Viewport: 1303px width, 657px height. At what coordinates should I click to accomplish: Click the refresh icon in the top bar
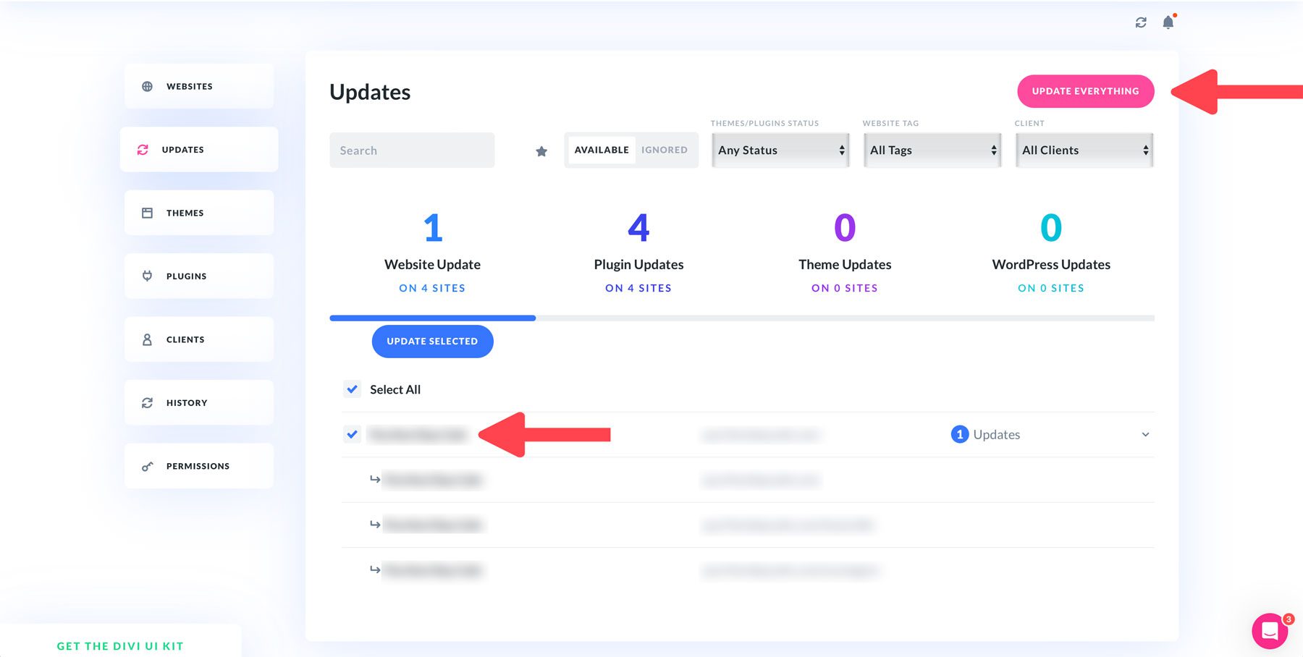coord(1141,22)
